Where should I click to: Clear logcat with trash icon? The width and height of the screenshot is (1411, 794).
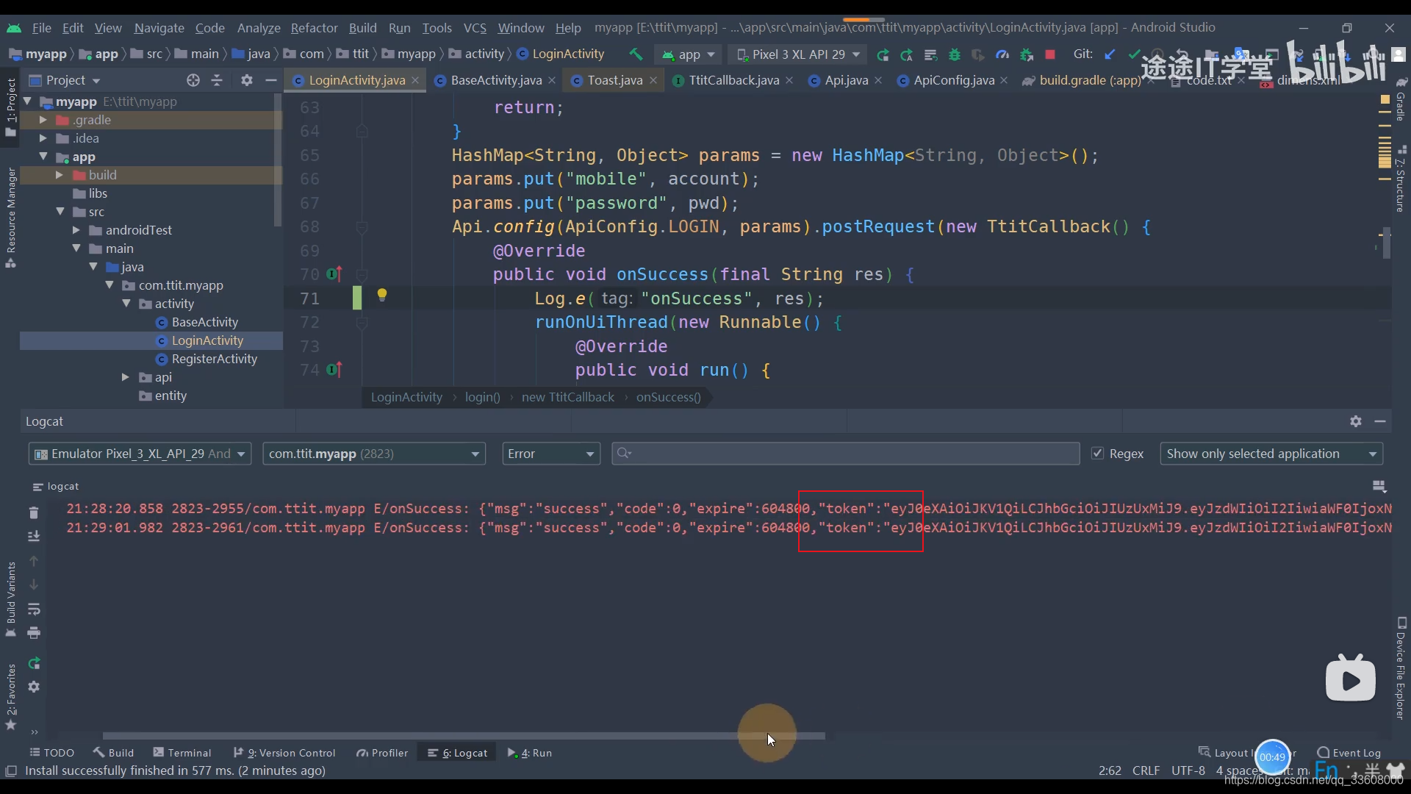pyautogui.click(x=34, y=512)
